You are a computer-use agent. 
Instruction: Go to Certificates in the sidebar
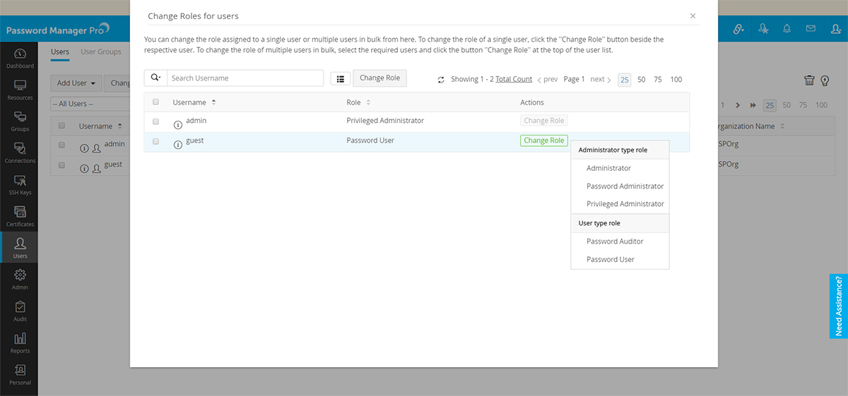pos(20,216)
